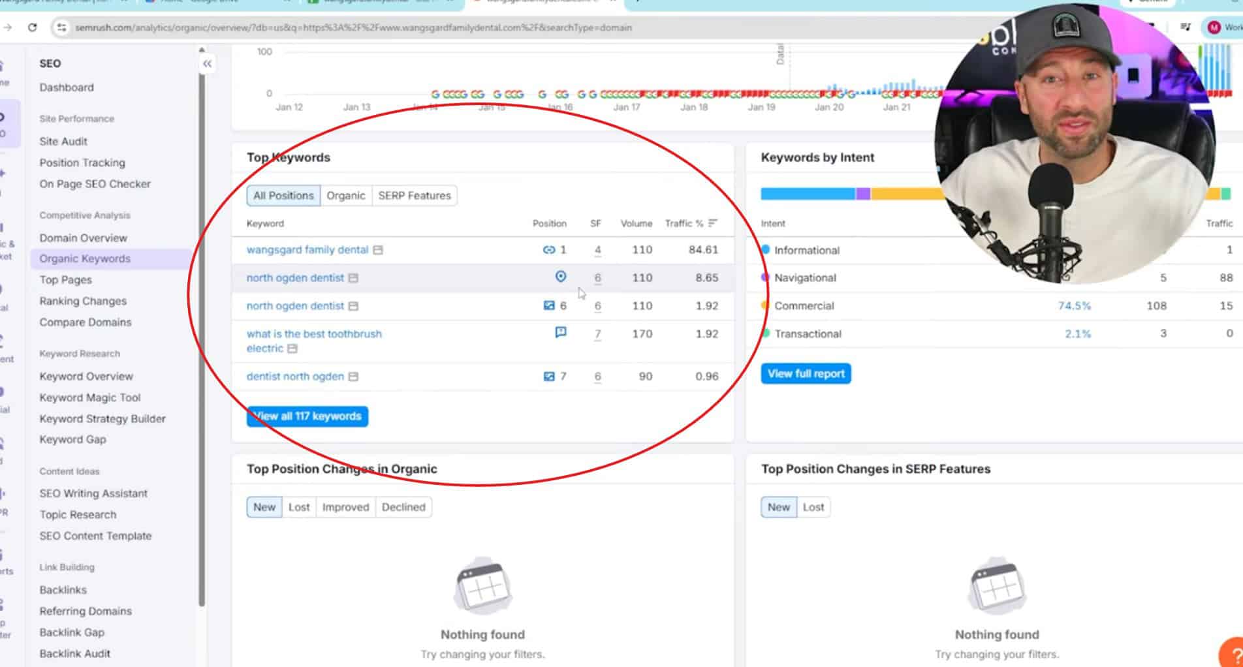Click the local pack pin icon for north ogden dentist

point(559,277)
